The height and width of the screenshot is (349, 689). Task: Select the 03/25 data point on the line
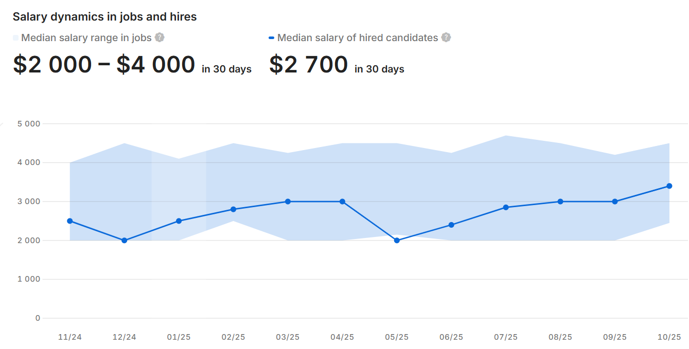[288, 201]
